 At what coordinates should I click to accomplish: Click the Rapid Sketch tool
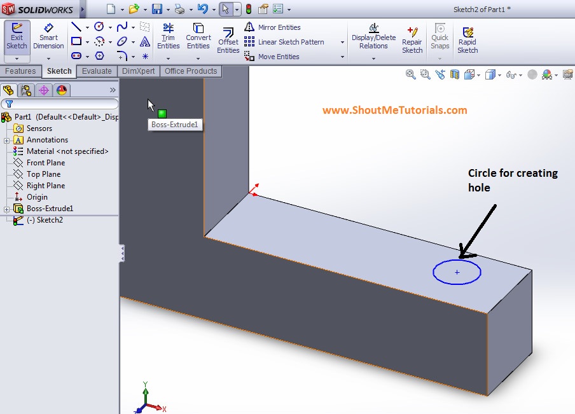468,40
